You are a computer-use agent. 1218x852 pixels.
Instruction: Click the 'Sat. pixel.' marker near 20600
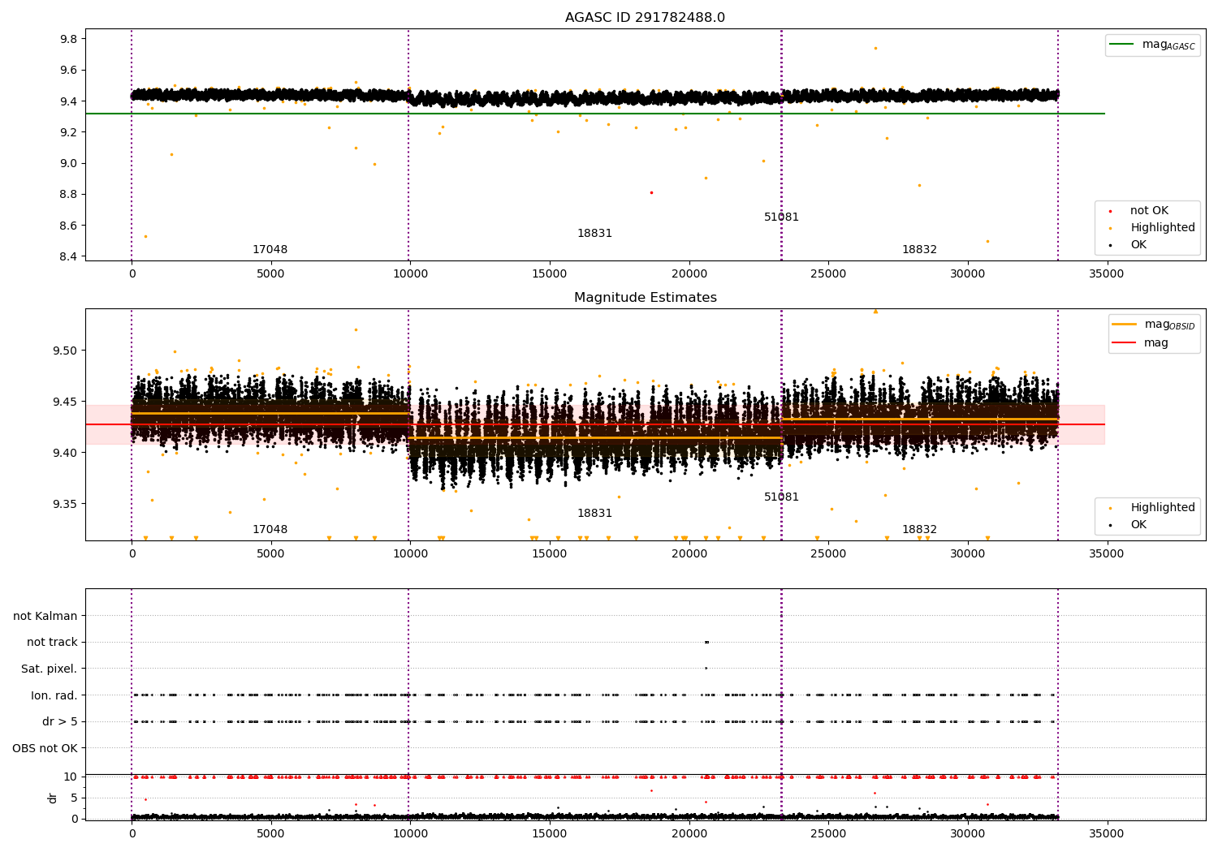click(x=706, y=669)
